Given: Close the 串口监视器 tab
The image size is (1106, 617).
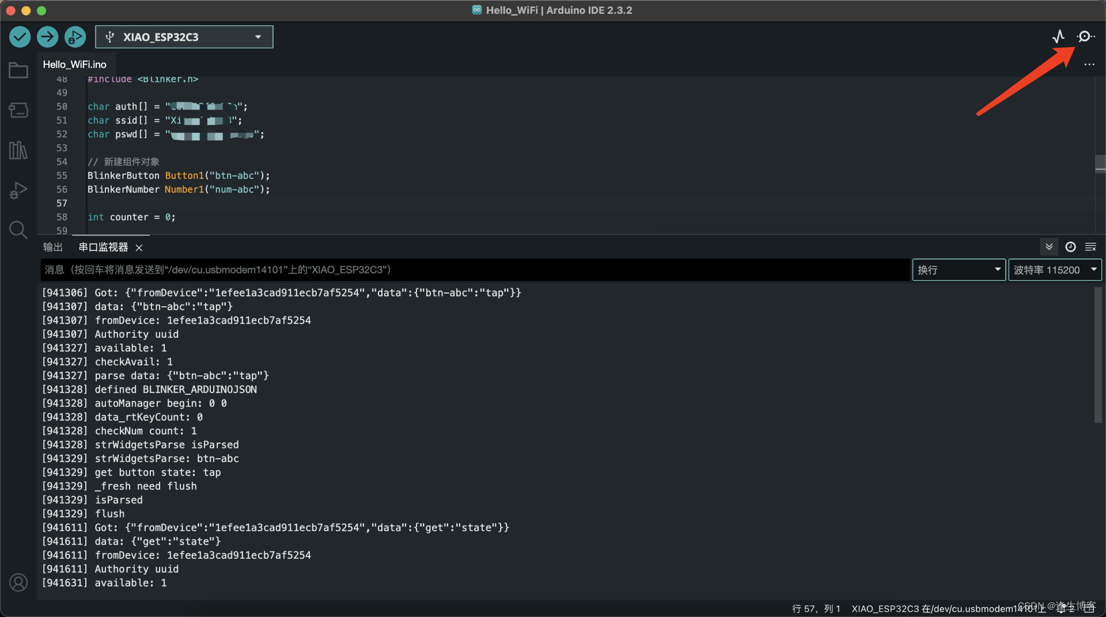Looking at the screenshot, I should (139, 247).
